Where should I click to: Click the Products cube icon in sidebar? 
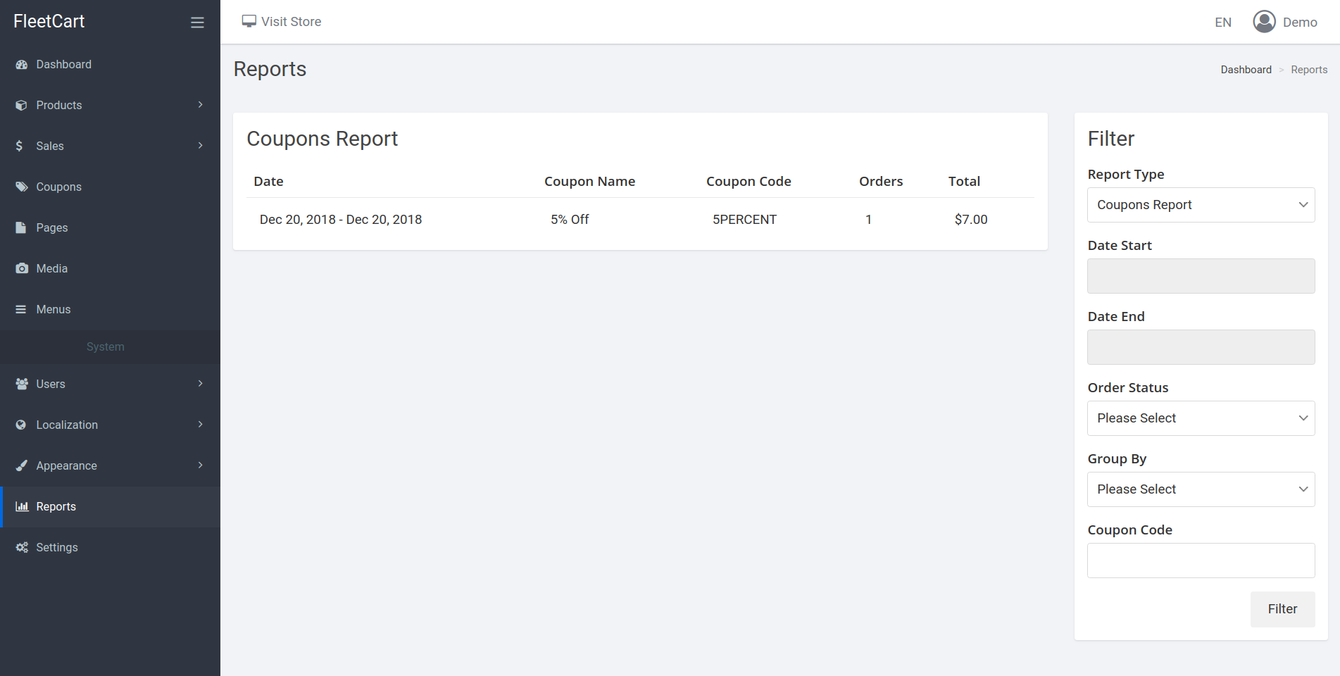20,104
